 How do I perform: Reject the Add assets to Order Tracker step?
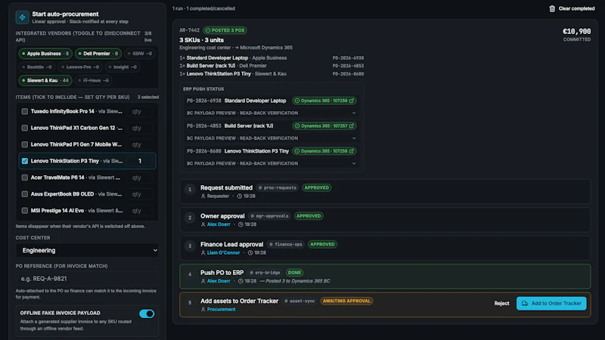501,304
